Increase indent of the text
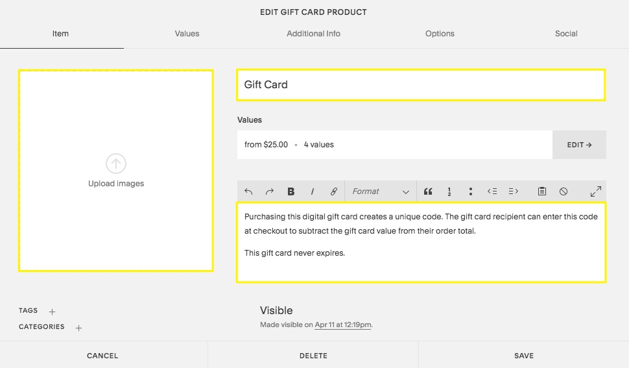 pos(514,191)
